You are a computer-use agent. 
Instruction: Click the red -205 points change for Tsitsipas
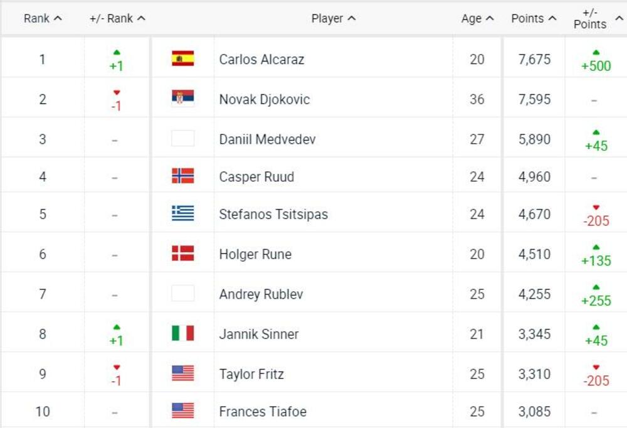(x=595, y=221)
